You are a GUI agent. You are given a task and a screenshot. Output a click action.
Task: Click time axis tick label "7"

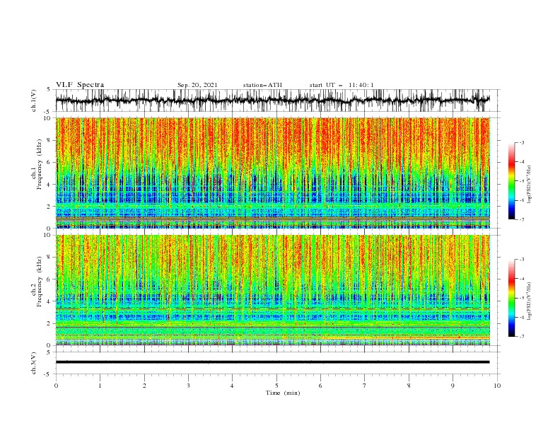pos(365,386)
